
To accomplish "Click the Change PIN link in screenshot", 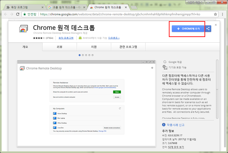I will click(x=102, y=131).
